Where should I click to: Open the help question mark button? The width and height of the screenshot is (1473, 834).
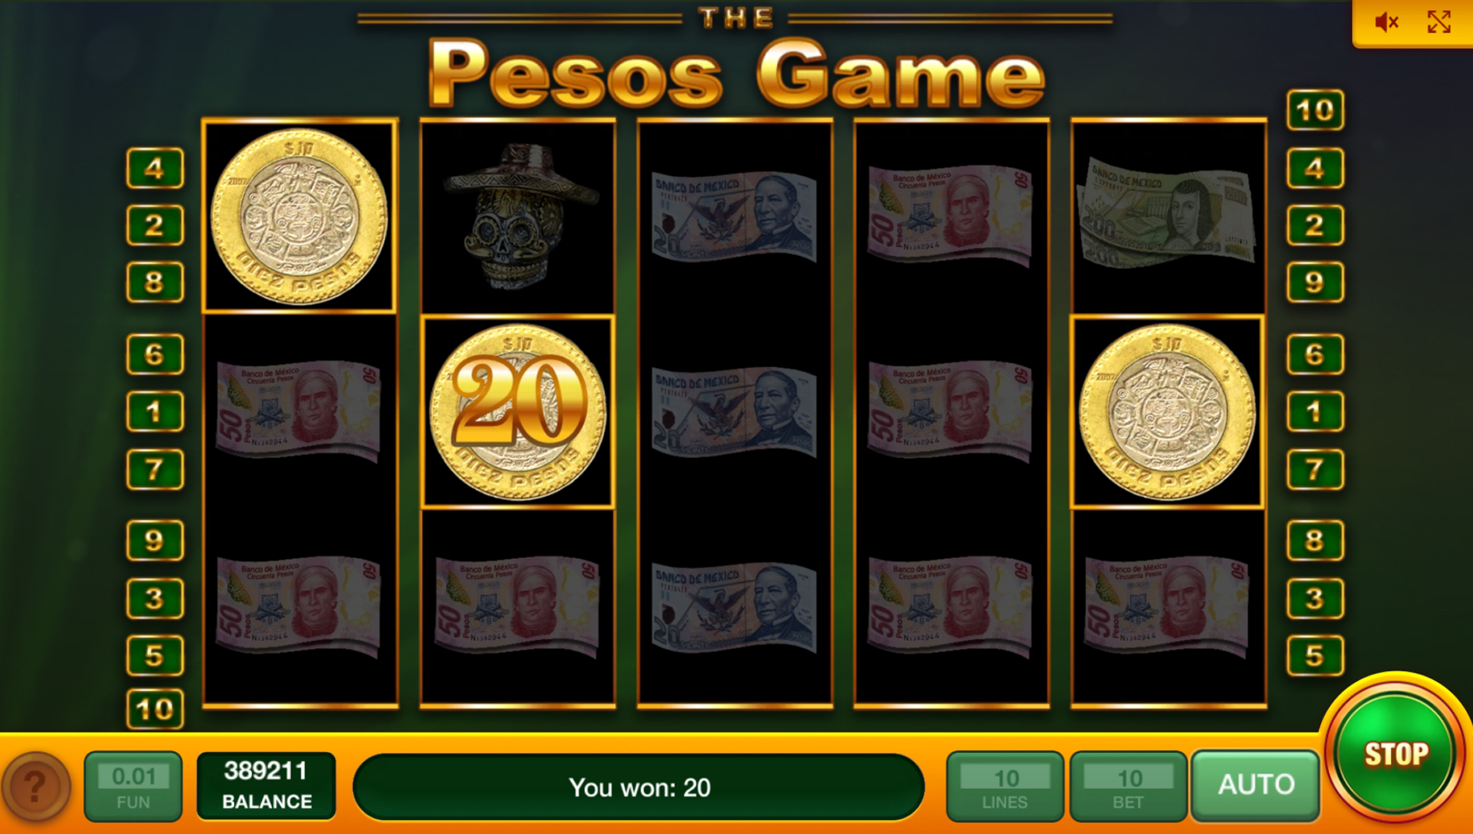[36, 787]
